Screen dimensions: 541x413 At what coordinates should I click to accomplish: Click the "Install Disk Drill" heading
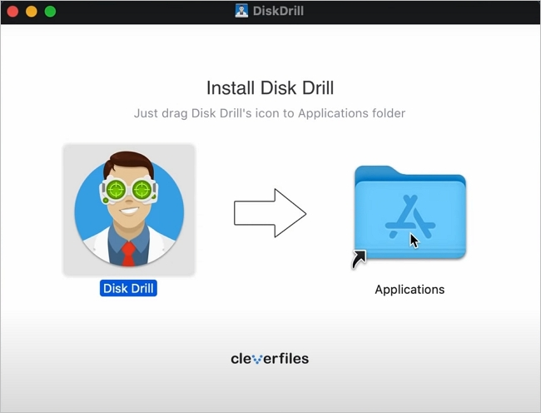click(270, 87)
